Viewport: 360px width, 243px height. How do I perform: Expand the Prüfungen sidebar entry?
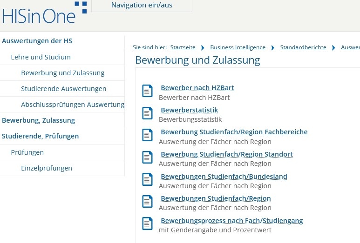(27, 152)
